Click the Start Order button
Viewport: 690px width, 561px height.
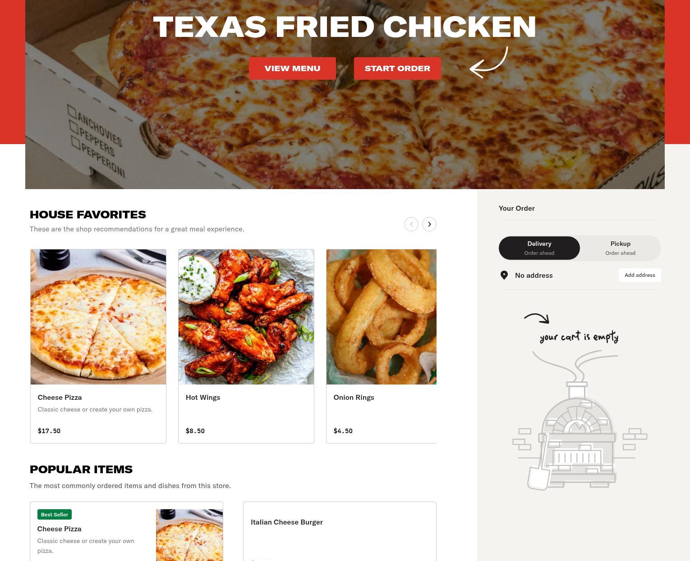coord(397,68)
